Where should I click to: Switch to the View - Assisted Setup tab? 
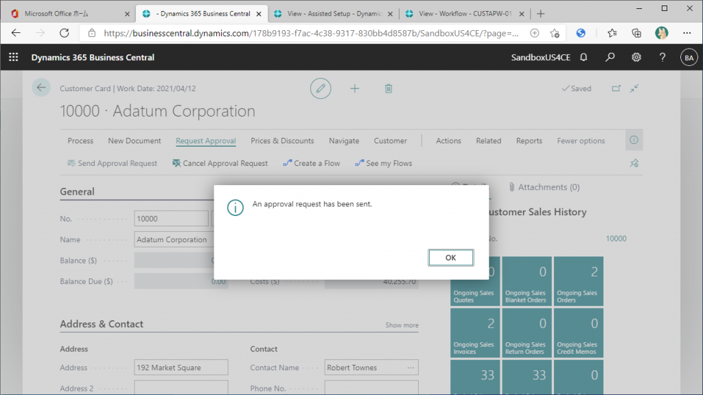pos(334,14)
